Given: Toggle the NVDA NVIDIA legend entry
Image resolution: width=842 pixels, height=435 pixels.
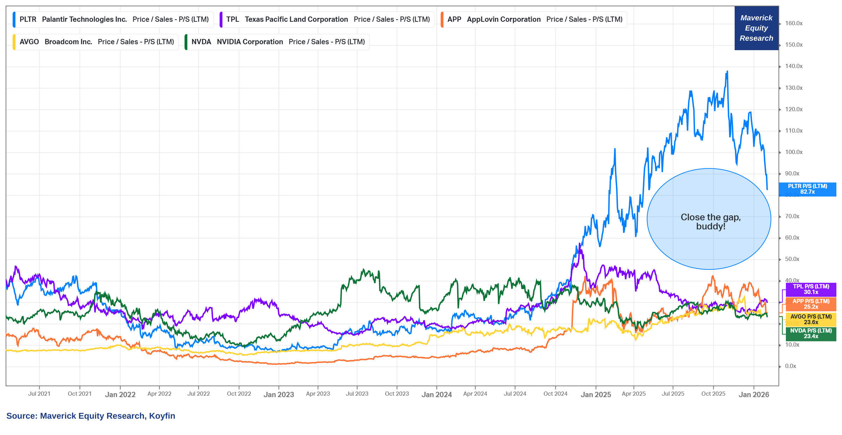Looking at the screenshot, I should point(278,42).
